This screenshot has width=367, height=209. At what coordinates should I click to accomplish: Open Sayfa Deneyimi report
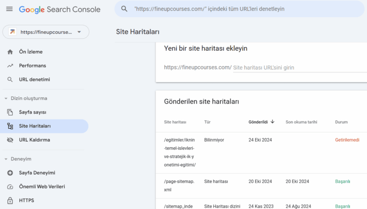click(37, 173)
